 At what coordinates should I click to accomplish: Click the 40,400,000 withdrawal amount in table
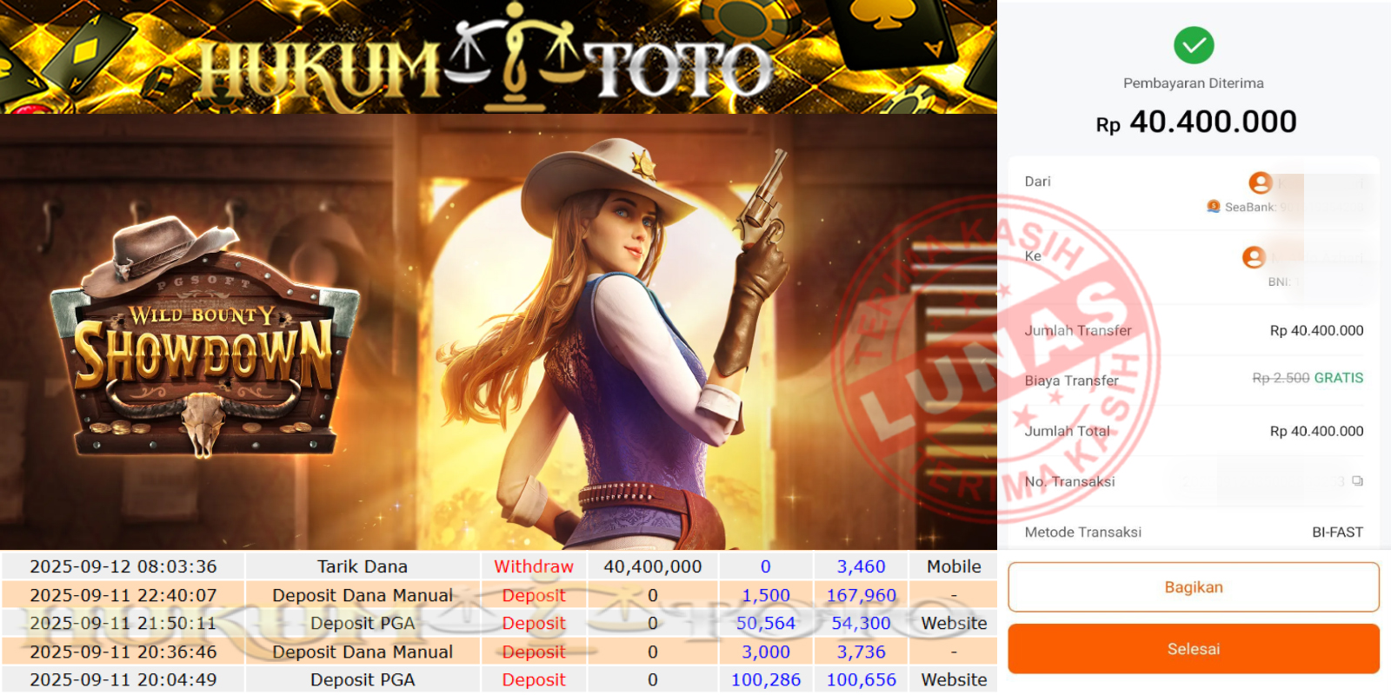click(x=652, y=566)
